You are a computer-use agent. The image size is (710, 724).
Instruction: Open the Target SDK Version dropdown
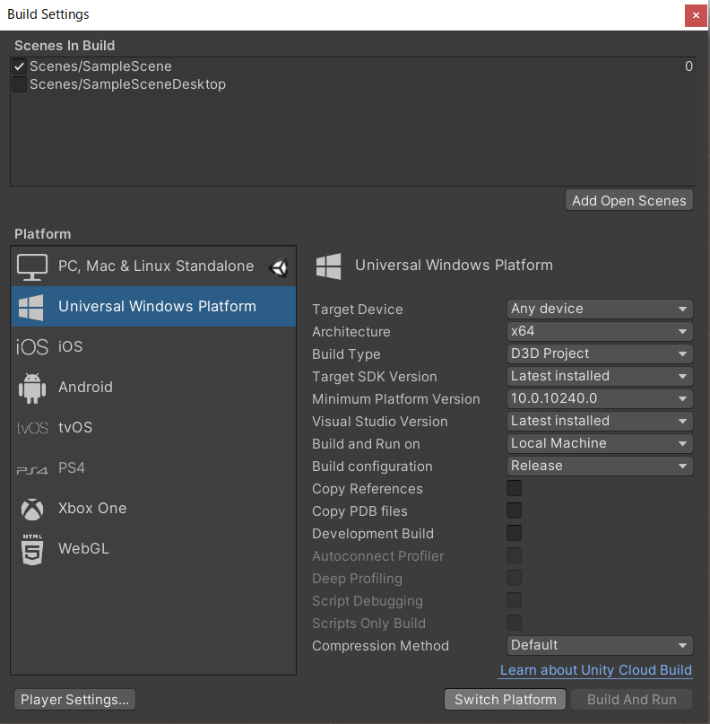click(x=600, y=376)
